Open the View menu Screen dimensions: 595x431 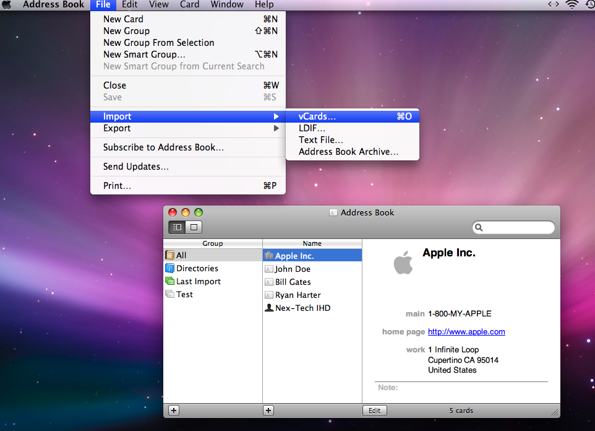point(158,4)
